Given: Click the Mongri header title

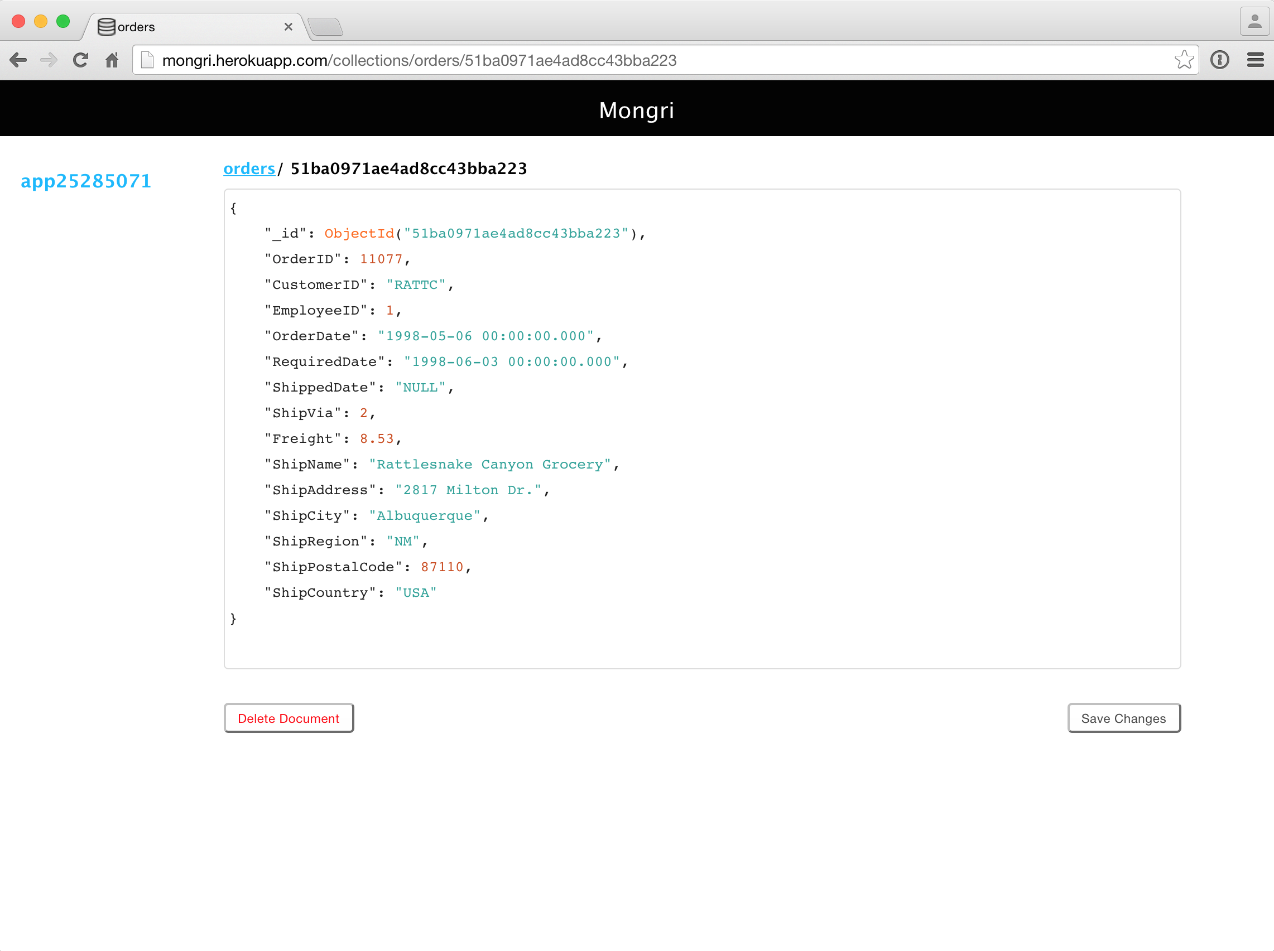Looking at the screenshot, I should pos(636,110).
